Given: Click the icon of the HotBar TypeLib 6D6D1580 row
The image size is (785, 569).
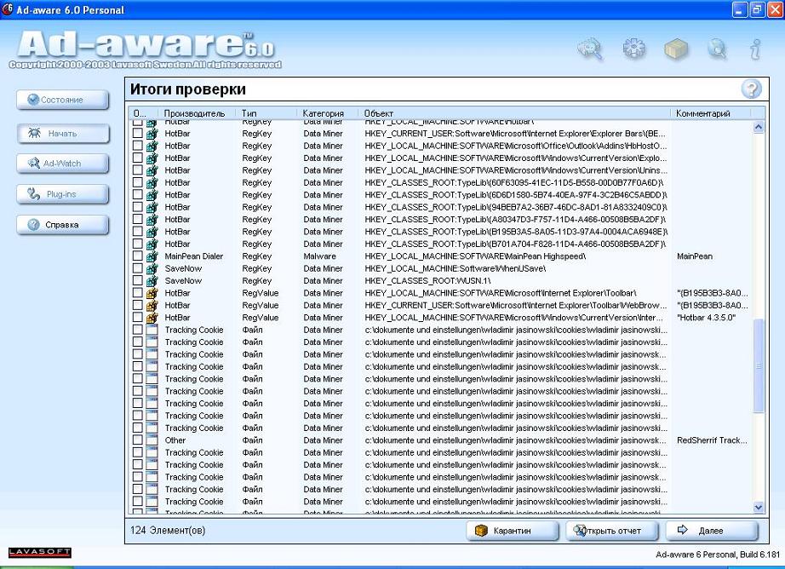Looking at the screenshot, I should coord(152,195).
